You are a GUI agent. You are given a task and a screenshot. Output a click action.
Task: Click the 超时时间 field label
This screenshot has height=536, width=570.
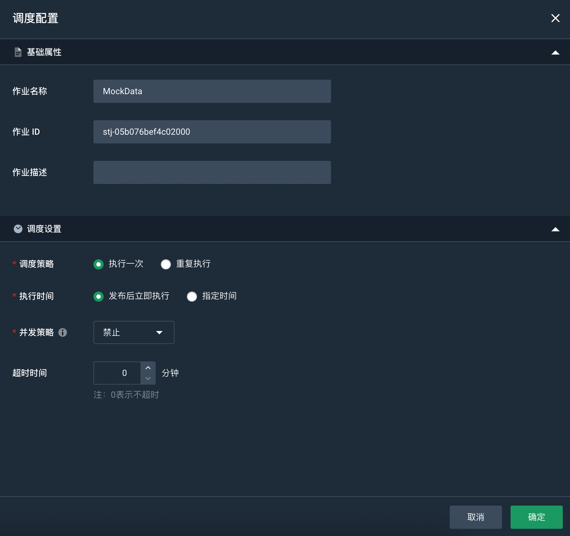[30, 373]
